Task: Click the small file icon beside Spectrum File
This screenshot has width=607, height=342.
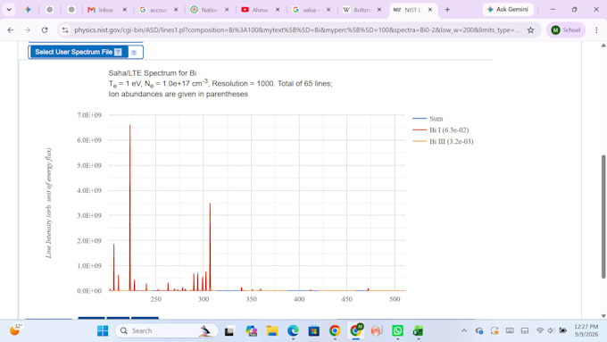Action: pyautogui.click(x=134, y=53)
